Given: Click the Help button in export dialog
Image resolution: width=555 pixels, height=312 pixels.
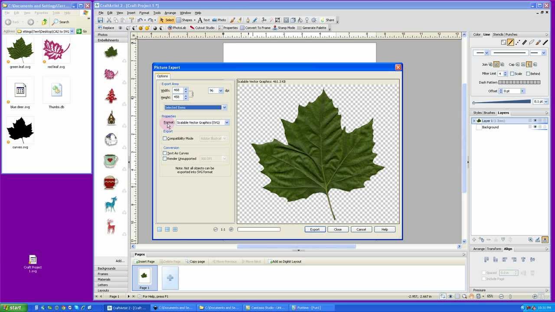Looking at the screenshot, I should click(385, 230).
